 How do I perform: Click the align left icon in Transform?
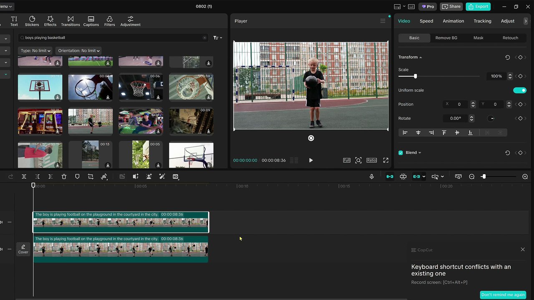coord(405,132)
